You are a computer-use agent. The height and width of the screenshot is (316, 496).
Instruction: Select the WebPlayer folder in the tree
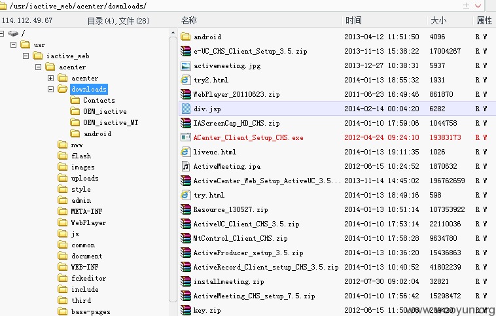[x=88, y=222]
